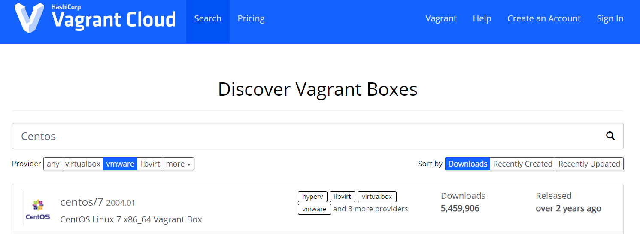Click the 'Discover Vagrant Boxes' heading
This screenshot has height=234, width=640.
coord(318,89)
